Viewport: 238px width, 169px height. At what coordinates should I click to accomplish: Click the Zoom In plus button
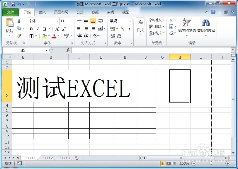click(227, 163)
